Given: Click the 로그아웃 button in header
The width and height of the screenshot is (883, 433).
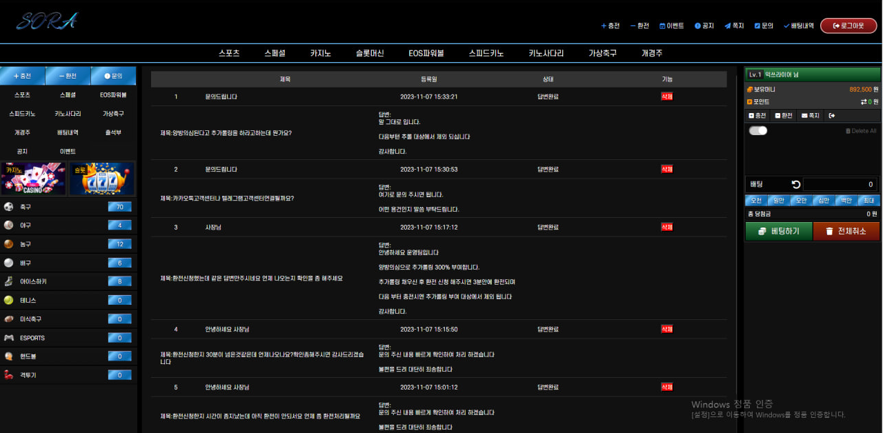Looking at the screenshot, I should click(x=849, y=26).
